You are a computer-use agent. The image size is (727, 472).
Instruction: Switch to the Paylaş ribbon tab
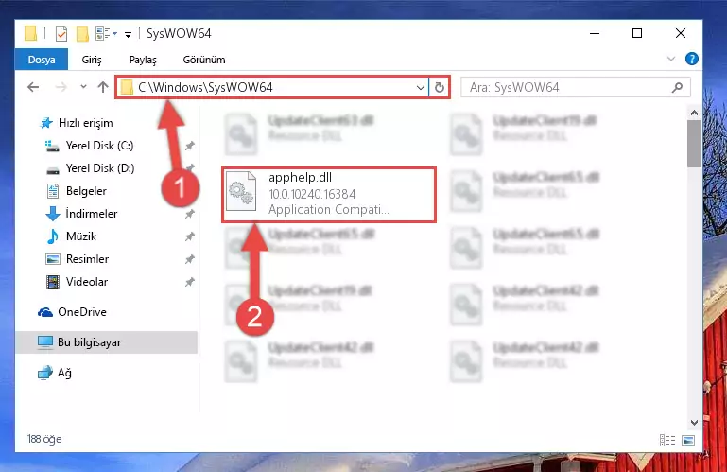(143, 60)
